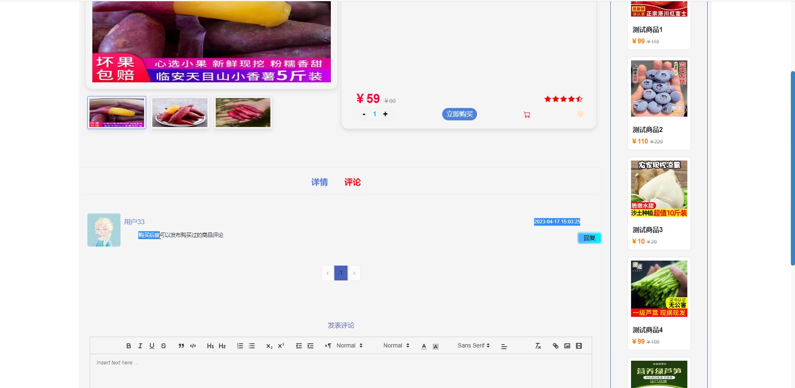
Task: Insert a blockquote using the quote icon
Action: pyautogui.click(x=181, y=346)
